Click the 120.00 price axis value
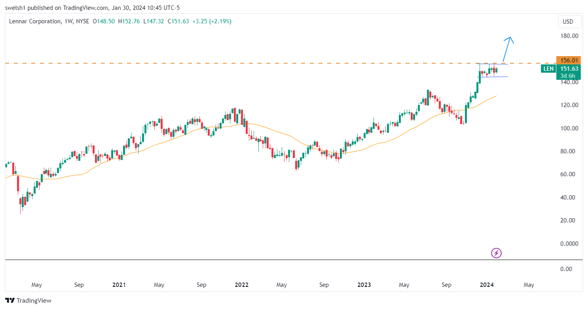 point(569,105)
